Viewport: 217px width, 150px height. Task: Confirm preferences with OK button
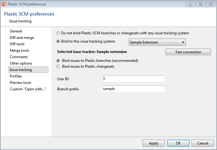click(x=178, y=143)
